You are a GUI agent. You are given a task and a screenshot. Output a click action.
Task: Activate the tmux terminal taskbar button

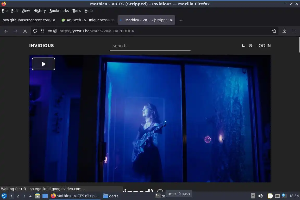160,196
